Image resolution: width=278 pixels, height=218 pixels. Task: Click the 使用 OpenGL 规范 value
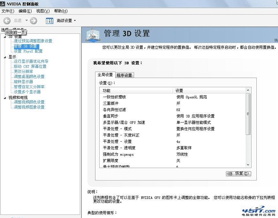(192, 97)
